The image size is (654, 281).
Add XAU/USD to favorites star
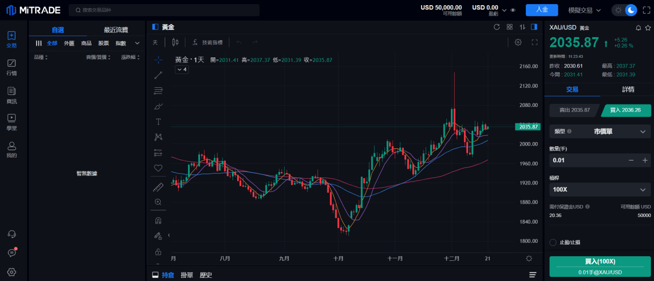coord(647,27)
